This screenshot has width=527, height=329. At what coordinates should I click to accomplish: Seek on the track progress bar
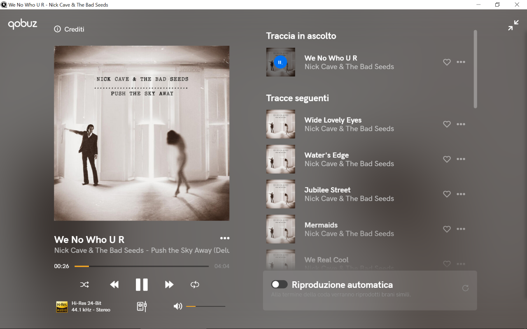(x=142, y=266)
